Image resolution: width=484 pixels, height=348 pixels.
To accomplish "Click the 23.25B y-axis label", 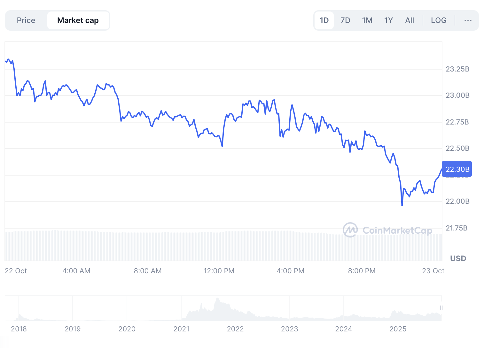I will point(457,69).
